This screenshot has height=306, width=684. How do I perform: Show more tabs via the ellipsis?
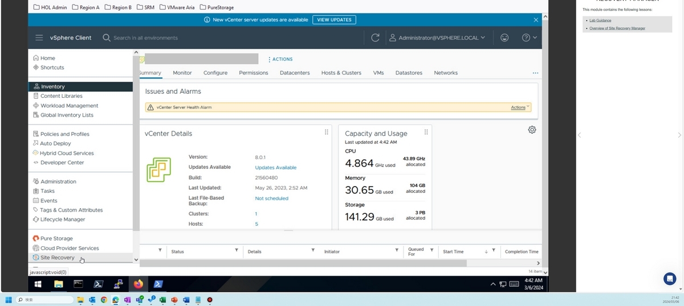click(535, 73)
